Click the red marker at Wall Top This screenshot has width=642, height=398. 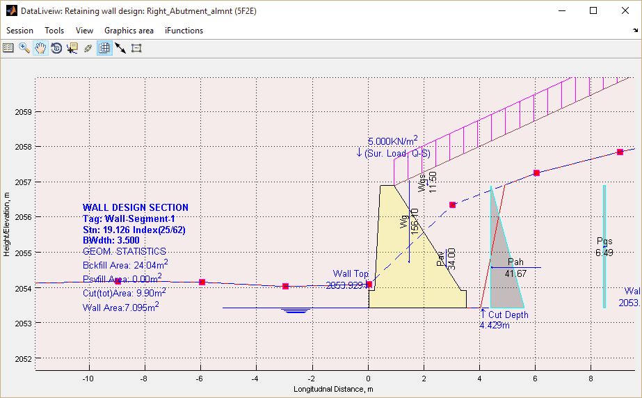(369, 284)
